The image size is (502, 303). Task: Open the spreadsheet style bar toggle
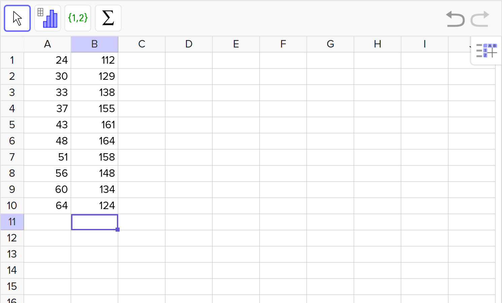pyautogui.click(x=486, y=50)
